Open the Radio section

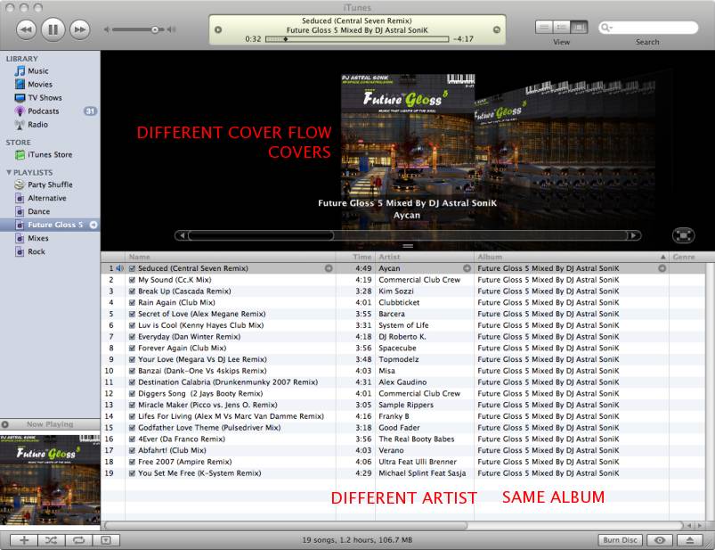click(x=37, y=125)
